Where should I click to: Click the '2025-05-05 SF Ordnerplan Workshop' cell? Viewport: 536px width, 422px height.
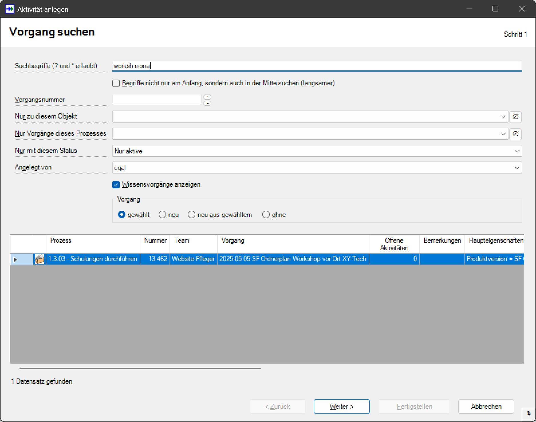coord(293,259)
